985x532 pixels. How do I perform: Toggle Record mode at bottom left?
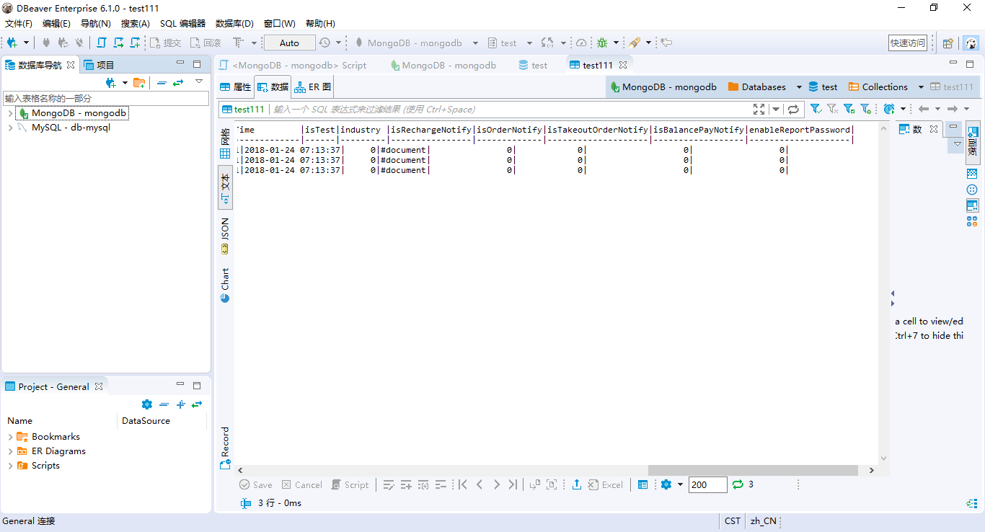click(225, 448)
